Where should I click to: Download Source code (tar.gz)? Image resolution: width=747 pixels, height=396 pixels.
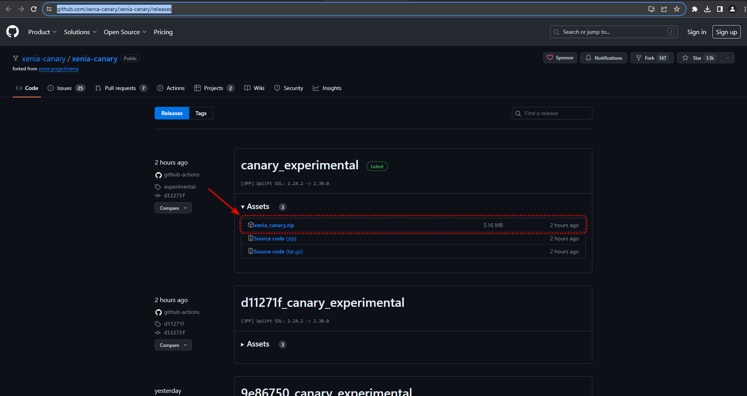click(278, 251)
